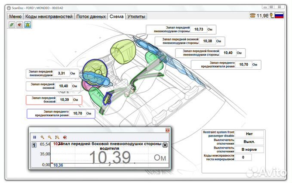
Task: Switch to Коды неисправностей tab
Action: [x=49, y=16]
